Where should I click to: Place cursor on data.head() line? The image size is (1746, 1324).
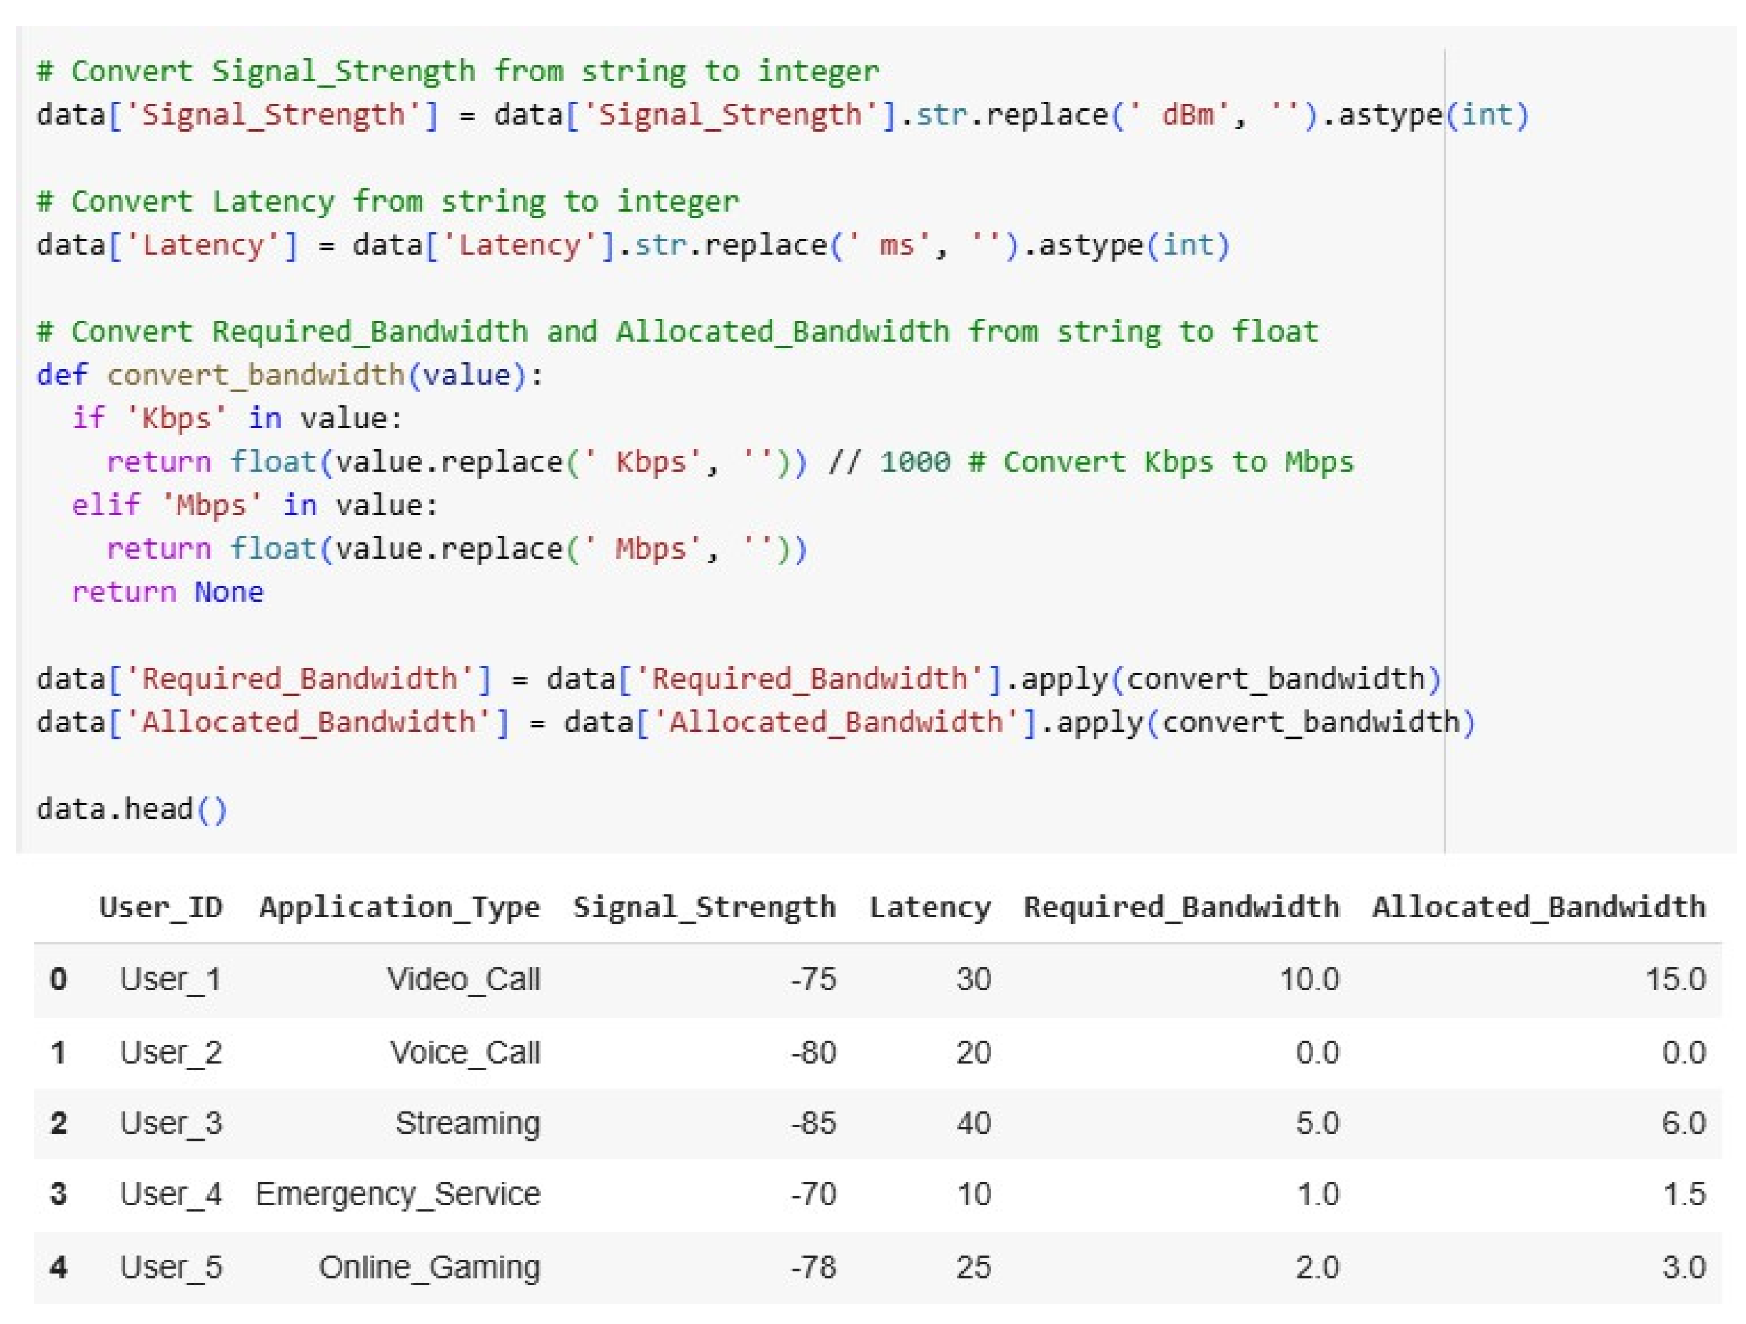tap(132, 809)
